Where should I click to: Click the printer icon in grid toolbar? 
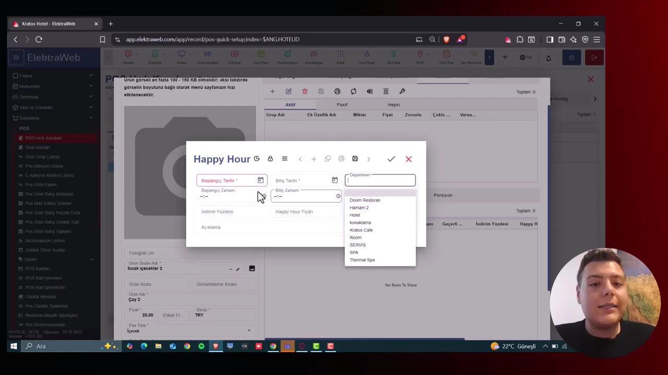click(x=337, y=91)
